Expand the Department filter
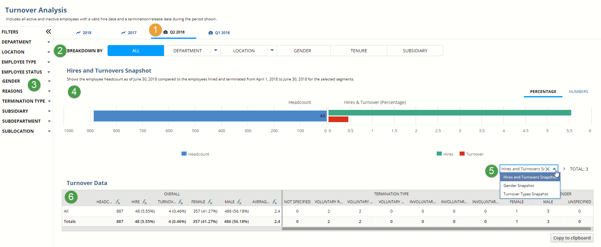The image size is (601, 247). 49,42
